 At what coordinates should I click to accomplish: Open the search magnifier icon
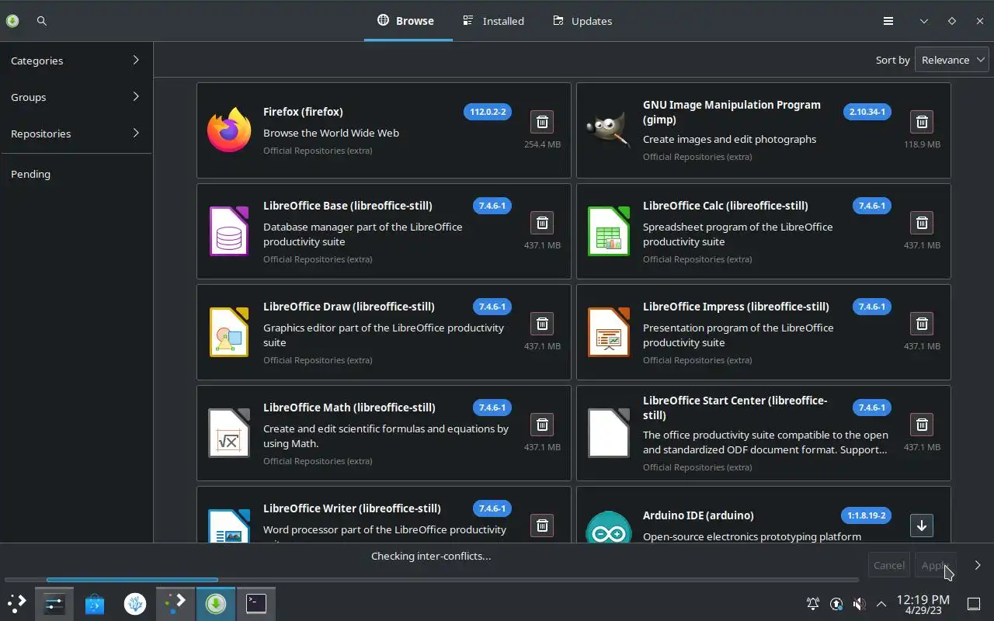[42, 21]
